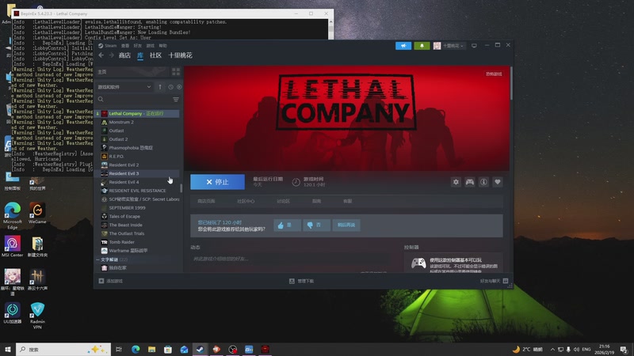
Task: Click the sort-order arrow in library sidebar
Action: coord(160,87)
